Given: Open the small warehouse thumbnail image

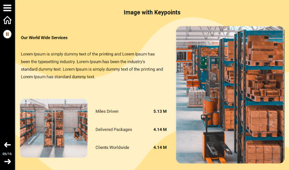Looking at the screenshot, I should 53,128.
